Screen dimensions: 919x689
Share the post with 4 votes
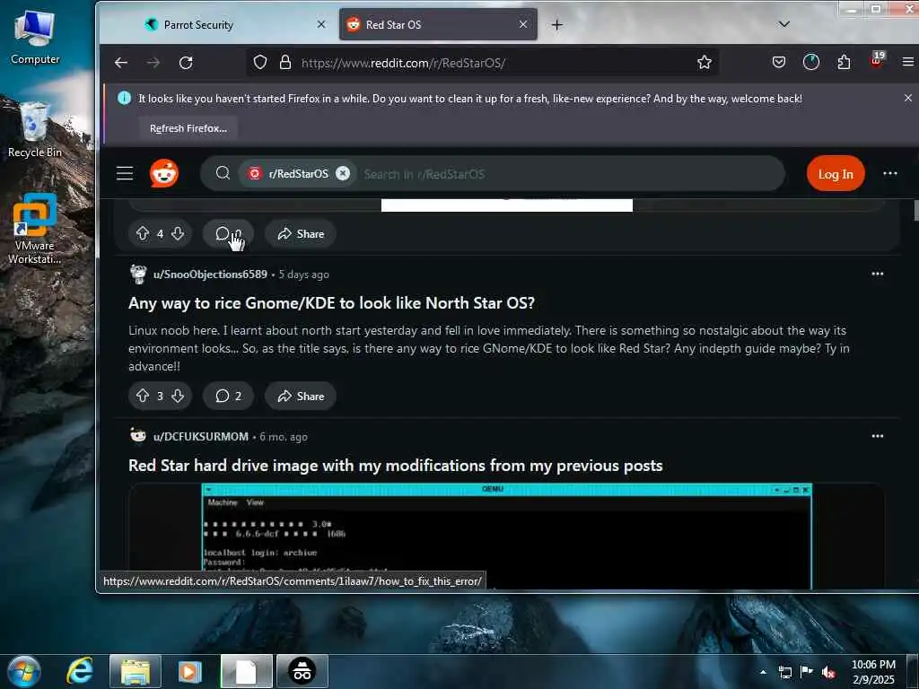point(300,234)
